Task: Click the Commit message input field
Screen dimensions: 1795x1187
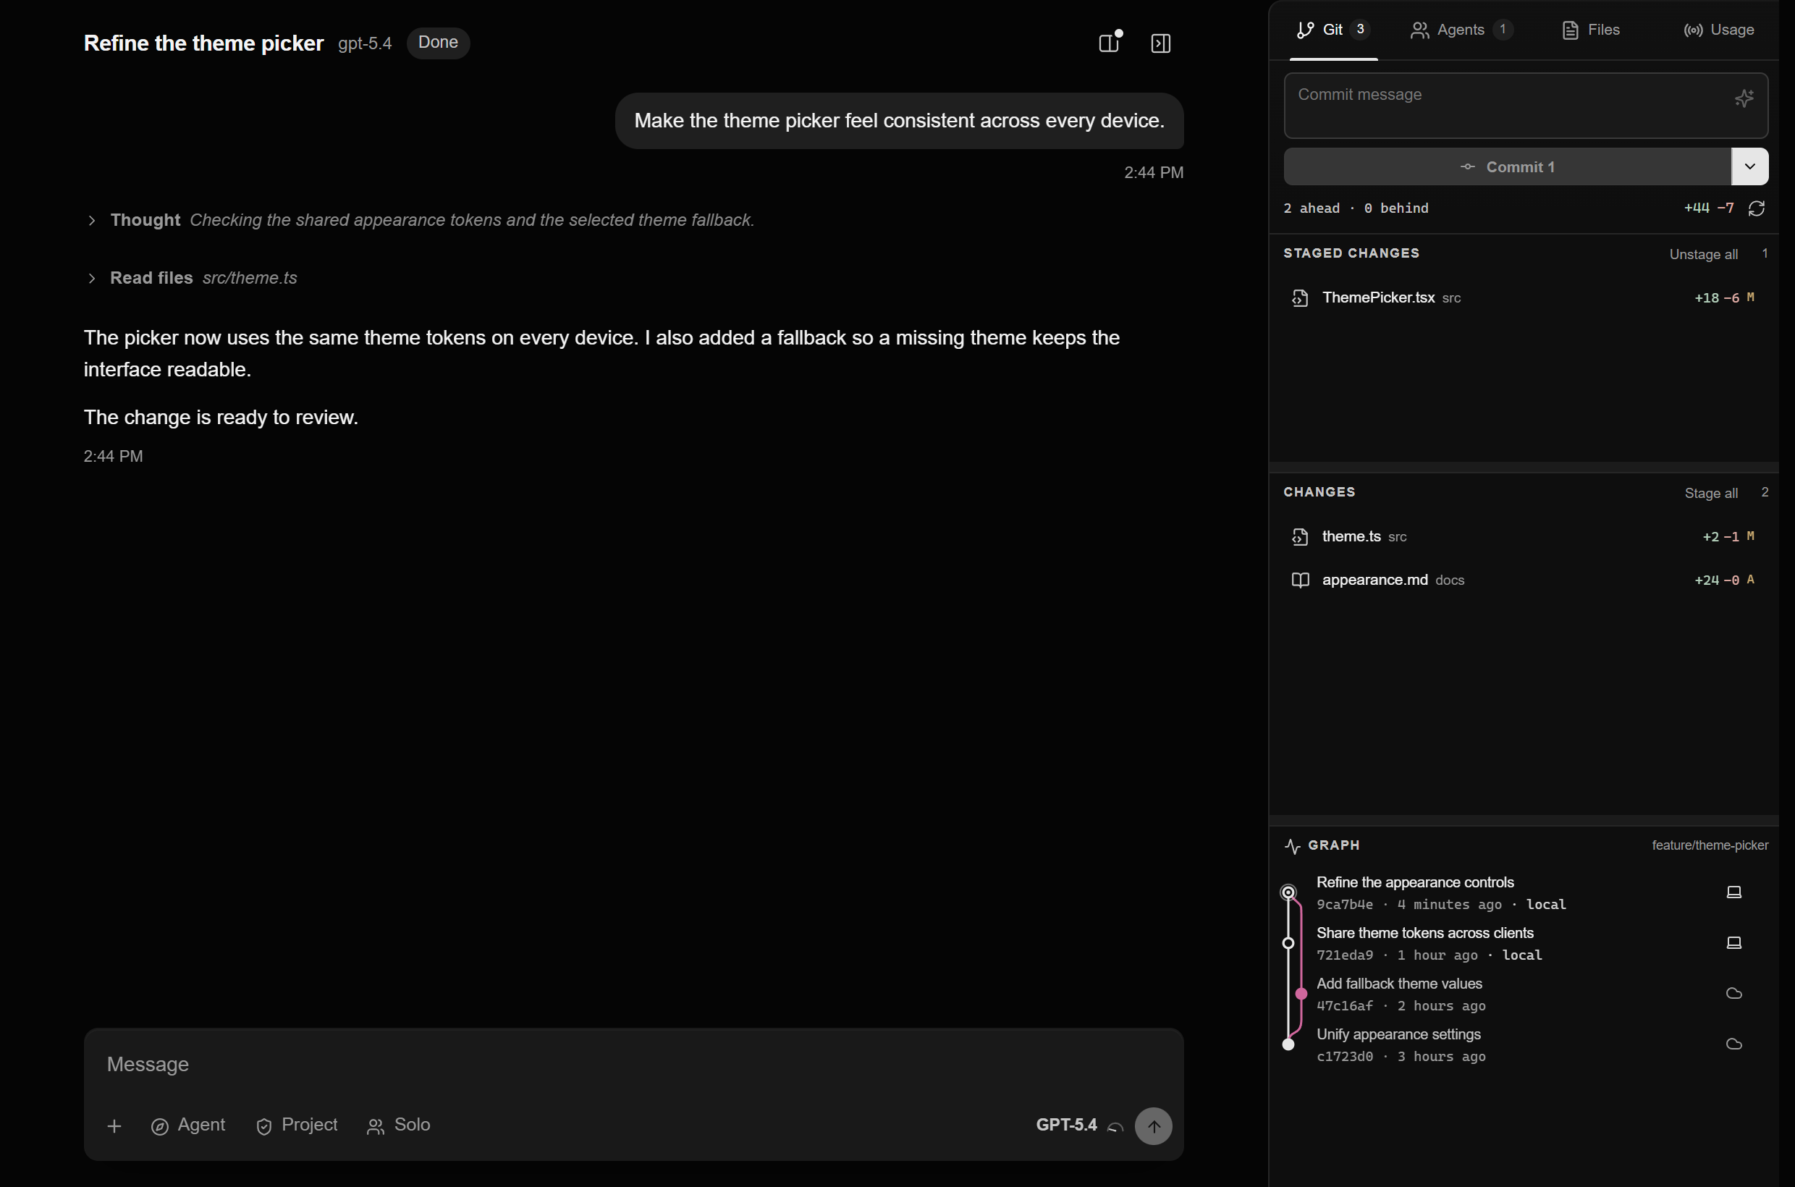Action: point(1526,105)
